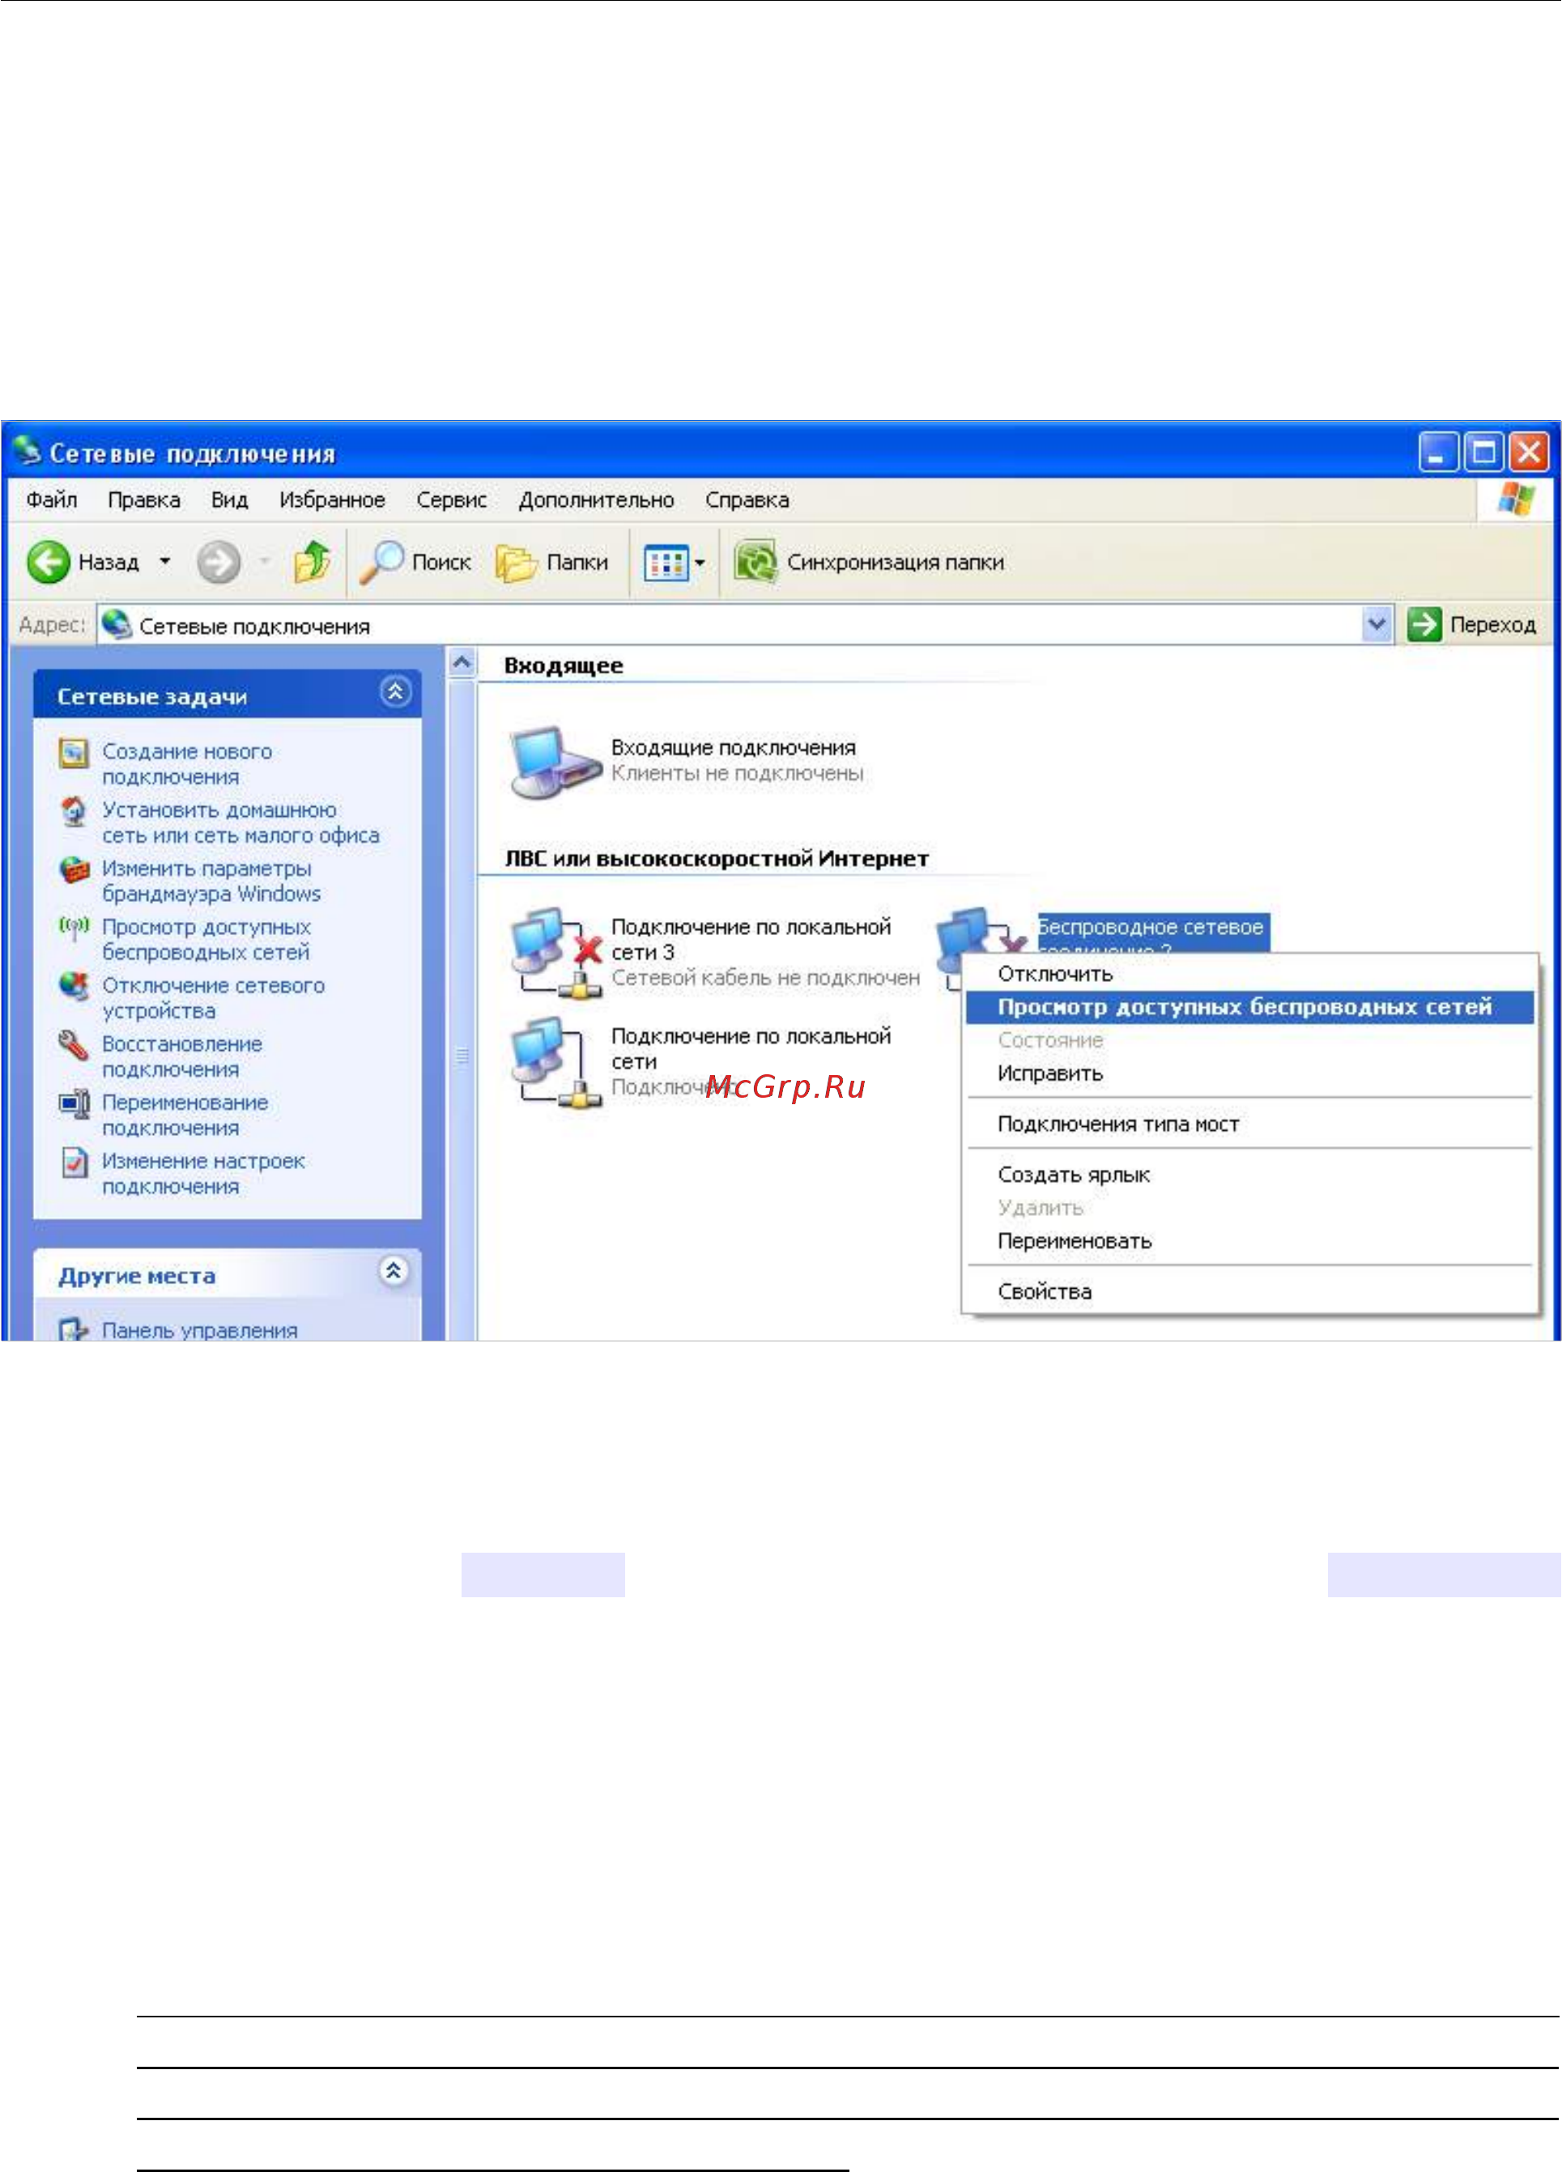
Task: Expand the address bar dropdown arrow
Action: tap(1377, 624)
